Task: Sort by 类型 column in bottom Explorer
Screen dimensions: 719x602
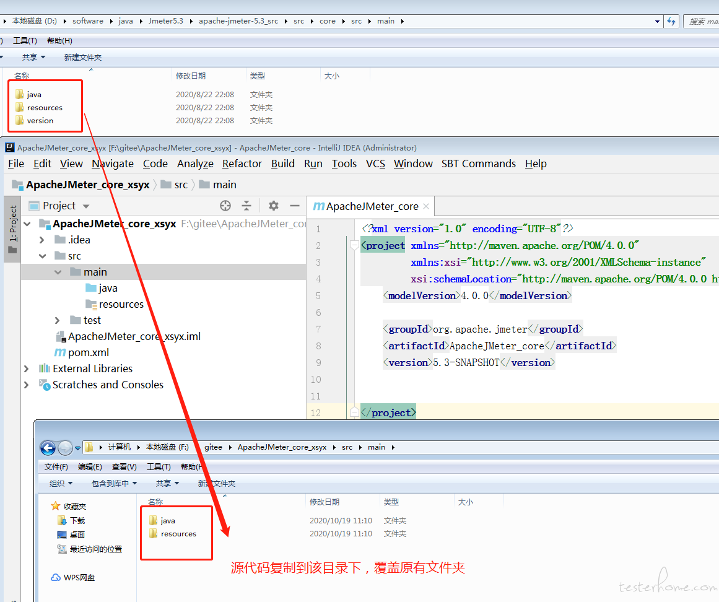Action: 391,502
